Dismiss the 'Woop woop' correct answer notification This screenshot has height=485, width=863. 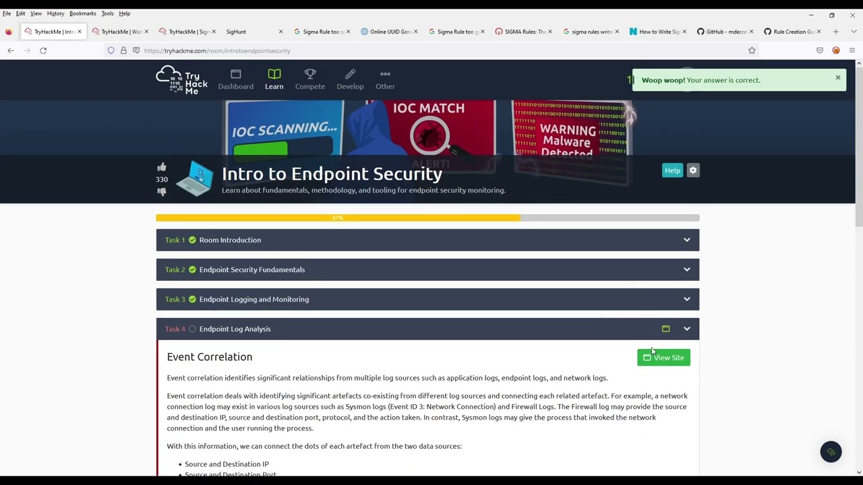[838, 77]
